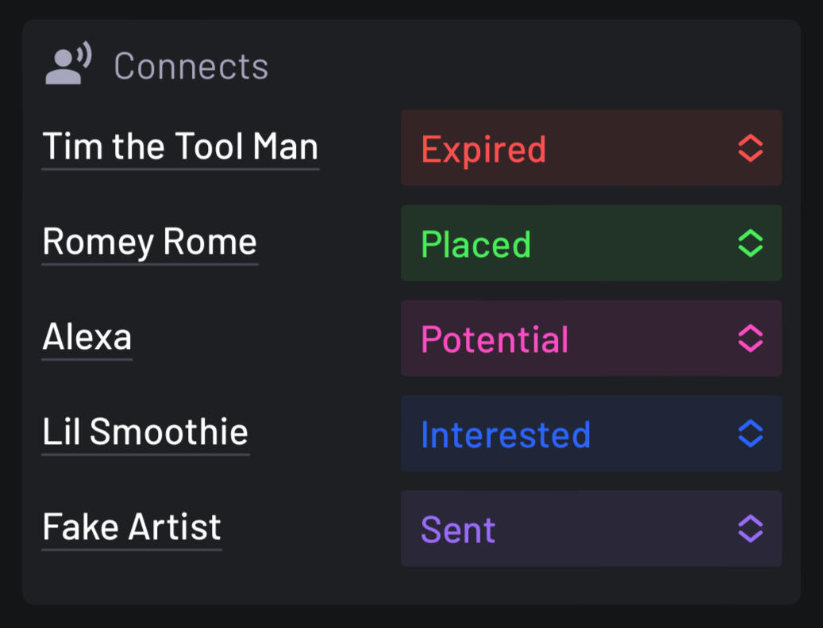Click the red Expired status text

click(x=483, y=149)
